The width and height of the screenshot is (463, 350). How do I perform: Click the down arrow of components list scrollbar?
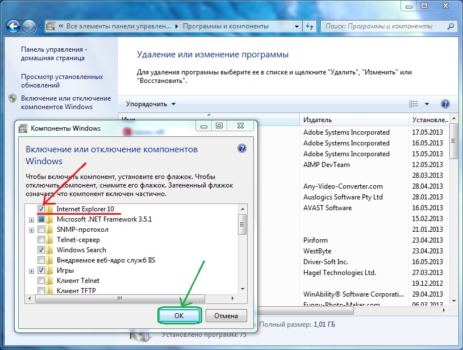(x=243, y=289)
